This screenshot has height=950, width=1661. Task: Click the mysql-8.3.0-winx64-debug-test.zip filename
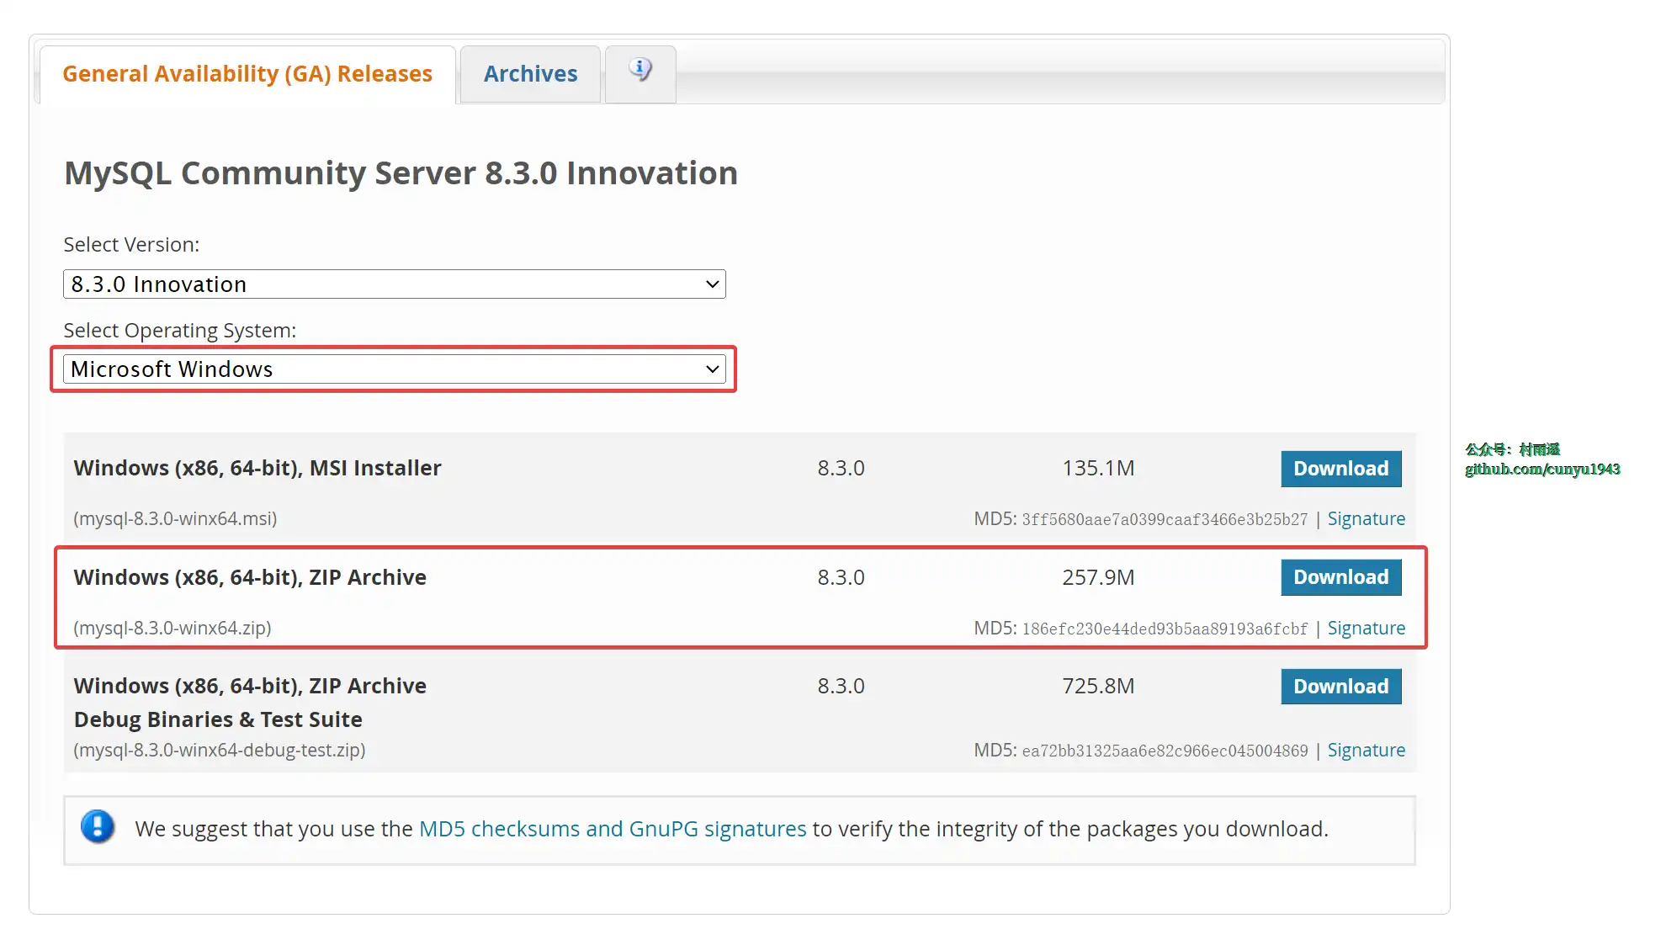(x=220, y=751)
